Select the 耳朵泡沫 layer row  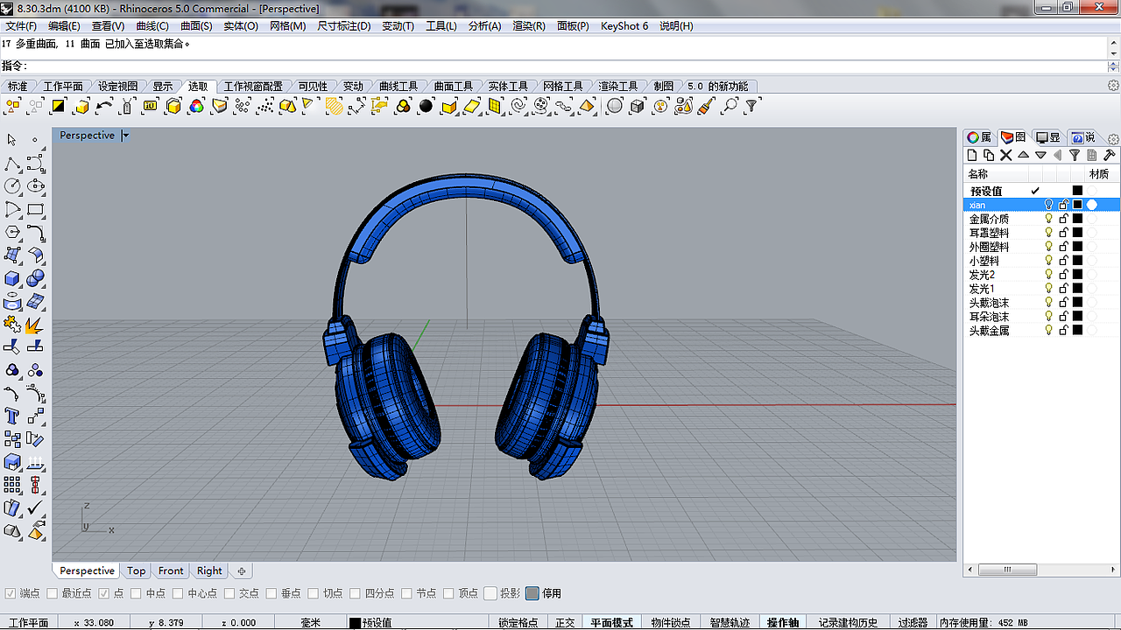(1041, 317)
